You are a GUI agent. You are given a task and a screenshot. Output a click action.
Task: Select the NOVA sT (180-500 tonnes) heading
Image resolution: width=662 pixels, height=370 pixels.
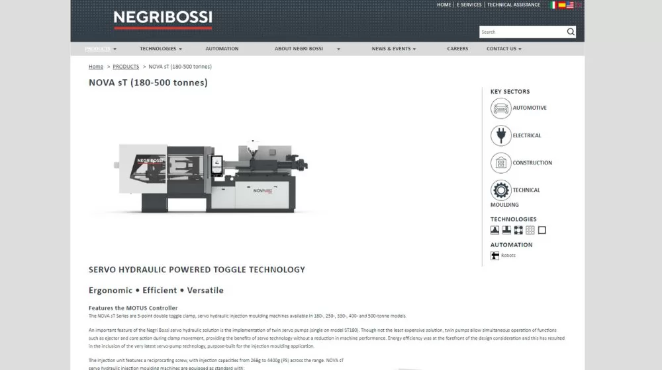pyautogui.click(x=148, y=83)
